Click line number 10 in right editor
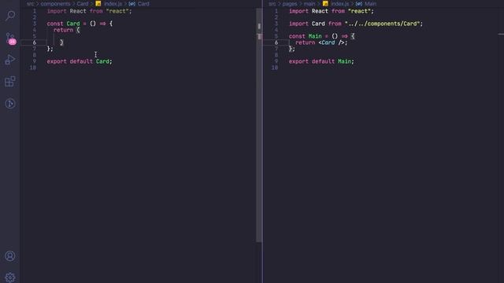Screen dimensions: 504x283 275,68
